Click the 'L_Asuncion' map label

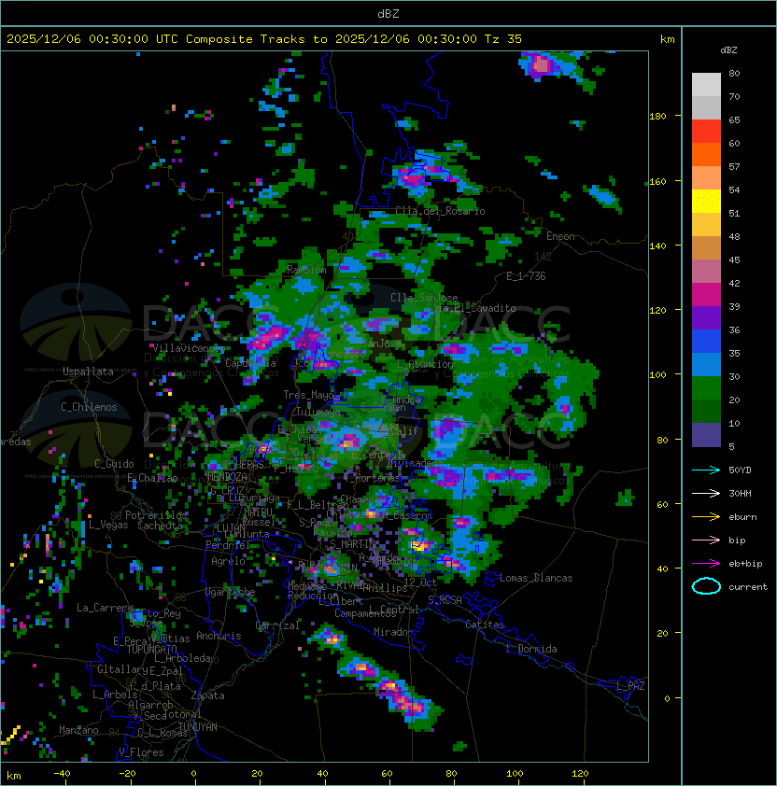pos(425,364)
